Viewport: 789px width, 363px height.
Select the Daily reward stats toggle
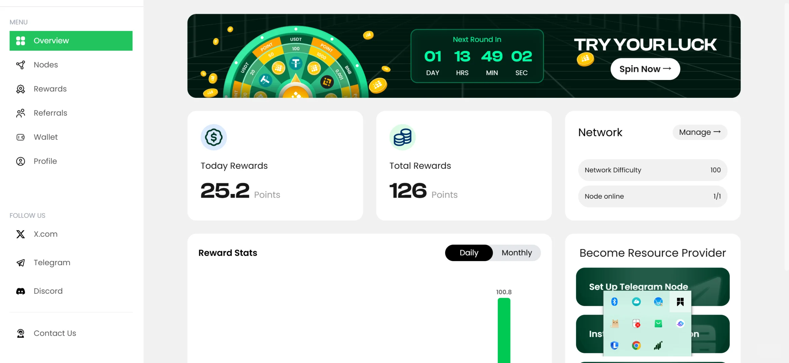468,253
